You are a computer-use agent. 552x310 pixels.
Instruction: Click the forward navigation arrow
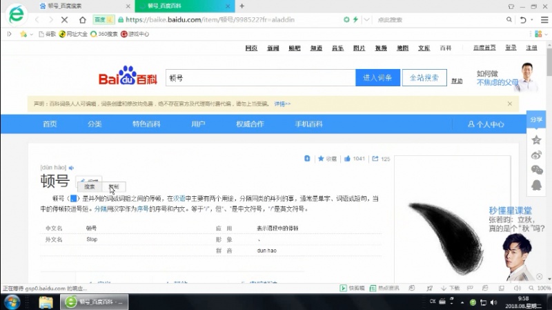coord(50,20)
